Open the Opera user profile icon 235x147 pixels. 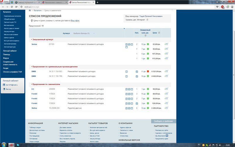pos(232,7)
